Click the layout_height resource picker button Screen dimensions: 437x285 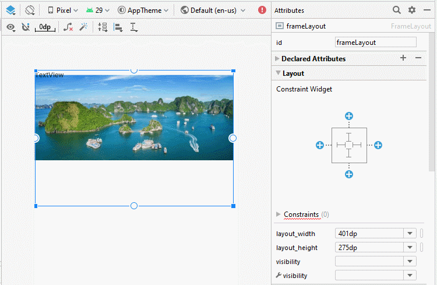coord(421,247)
